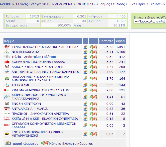Image resolution: width=166 pixels, height=147 pixels.
Task: View candidate crosses for ΑΝΤ.ΑΡ.ΣΥ.Α. - Μ.ΑΡ.Σ.
Action: (85, 109)
